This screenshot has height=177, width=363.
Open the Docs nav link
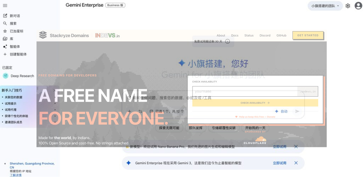(x=235, y=35)
